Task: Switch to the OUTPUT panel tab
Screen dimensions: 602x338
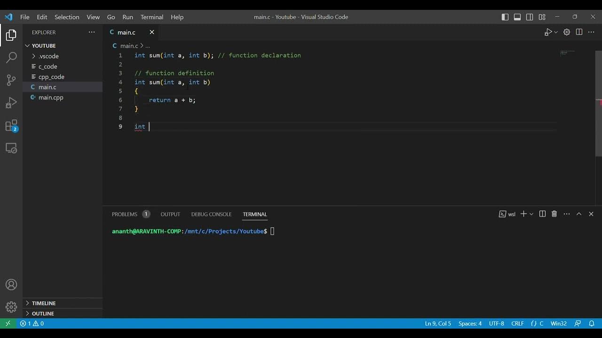Action: click(x=170, y=214)
